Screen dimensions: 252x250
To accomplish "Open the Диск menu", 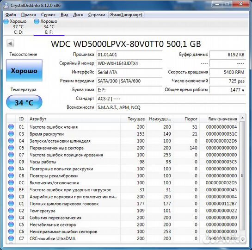I will tap(78, 15).
